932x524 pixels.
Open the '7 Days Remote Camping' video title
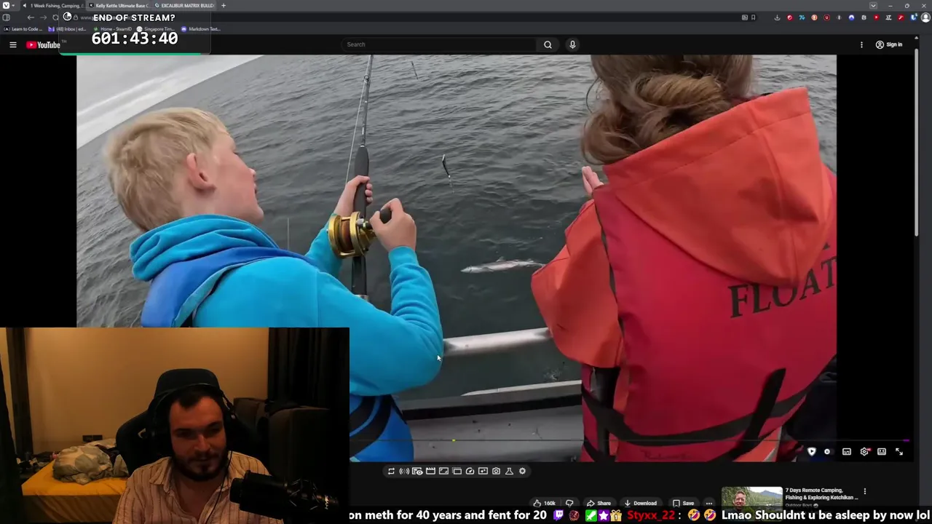point(821,494)
